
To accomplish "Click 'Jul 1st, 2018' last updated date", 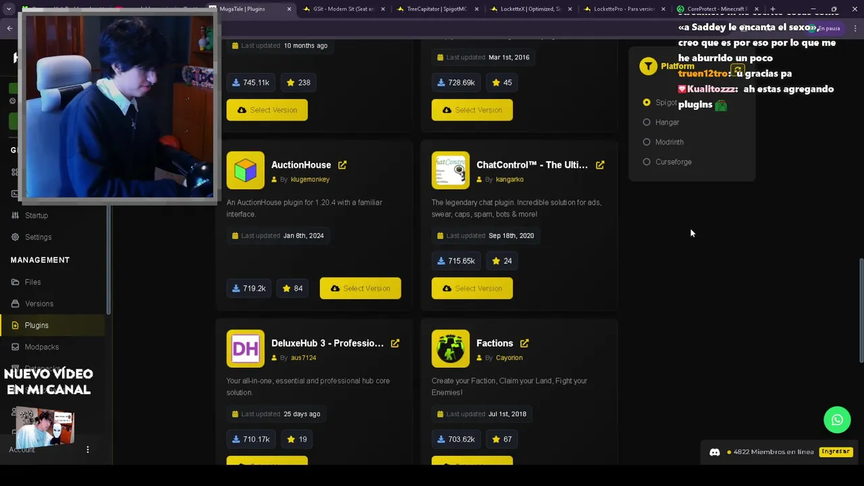I will [508, 414].
